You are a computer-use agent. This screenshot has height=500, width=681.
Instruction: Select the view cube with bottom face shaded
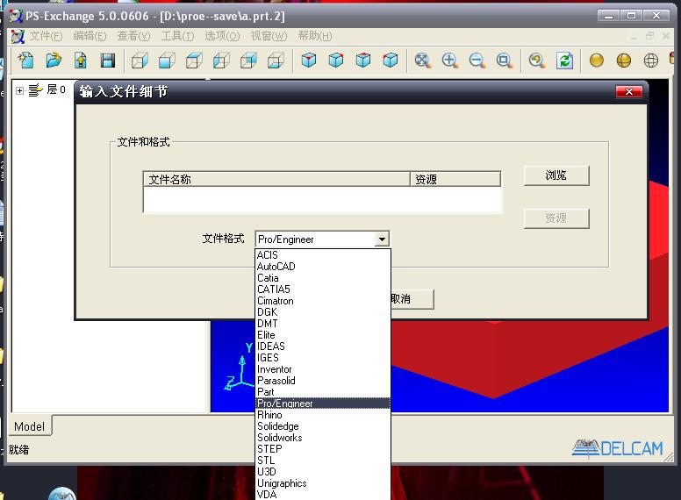coord(276,61)
